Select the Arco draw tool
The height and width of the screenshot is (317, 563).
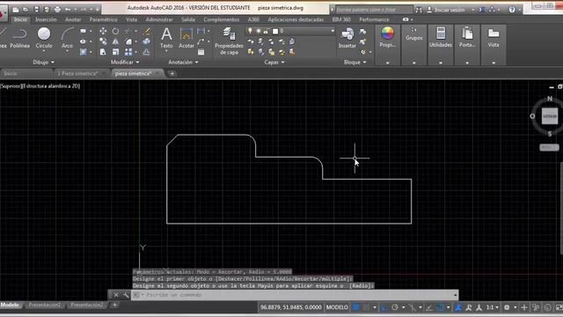[67, 38]
